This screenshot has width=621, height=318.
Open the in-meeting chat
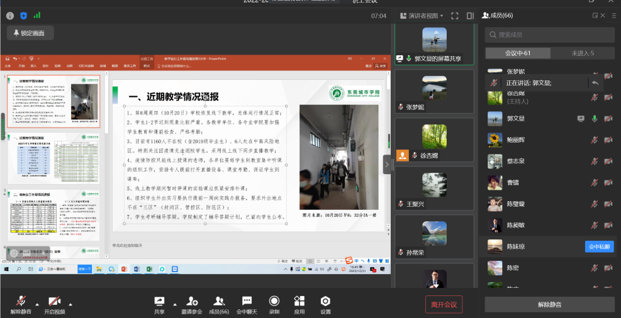pos(247,302)
